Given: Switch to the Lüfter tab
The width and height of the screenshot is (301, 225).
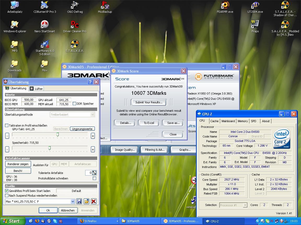Looking at the screenshot, I should tap(37, 89).
